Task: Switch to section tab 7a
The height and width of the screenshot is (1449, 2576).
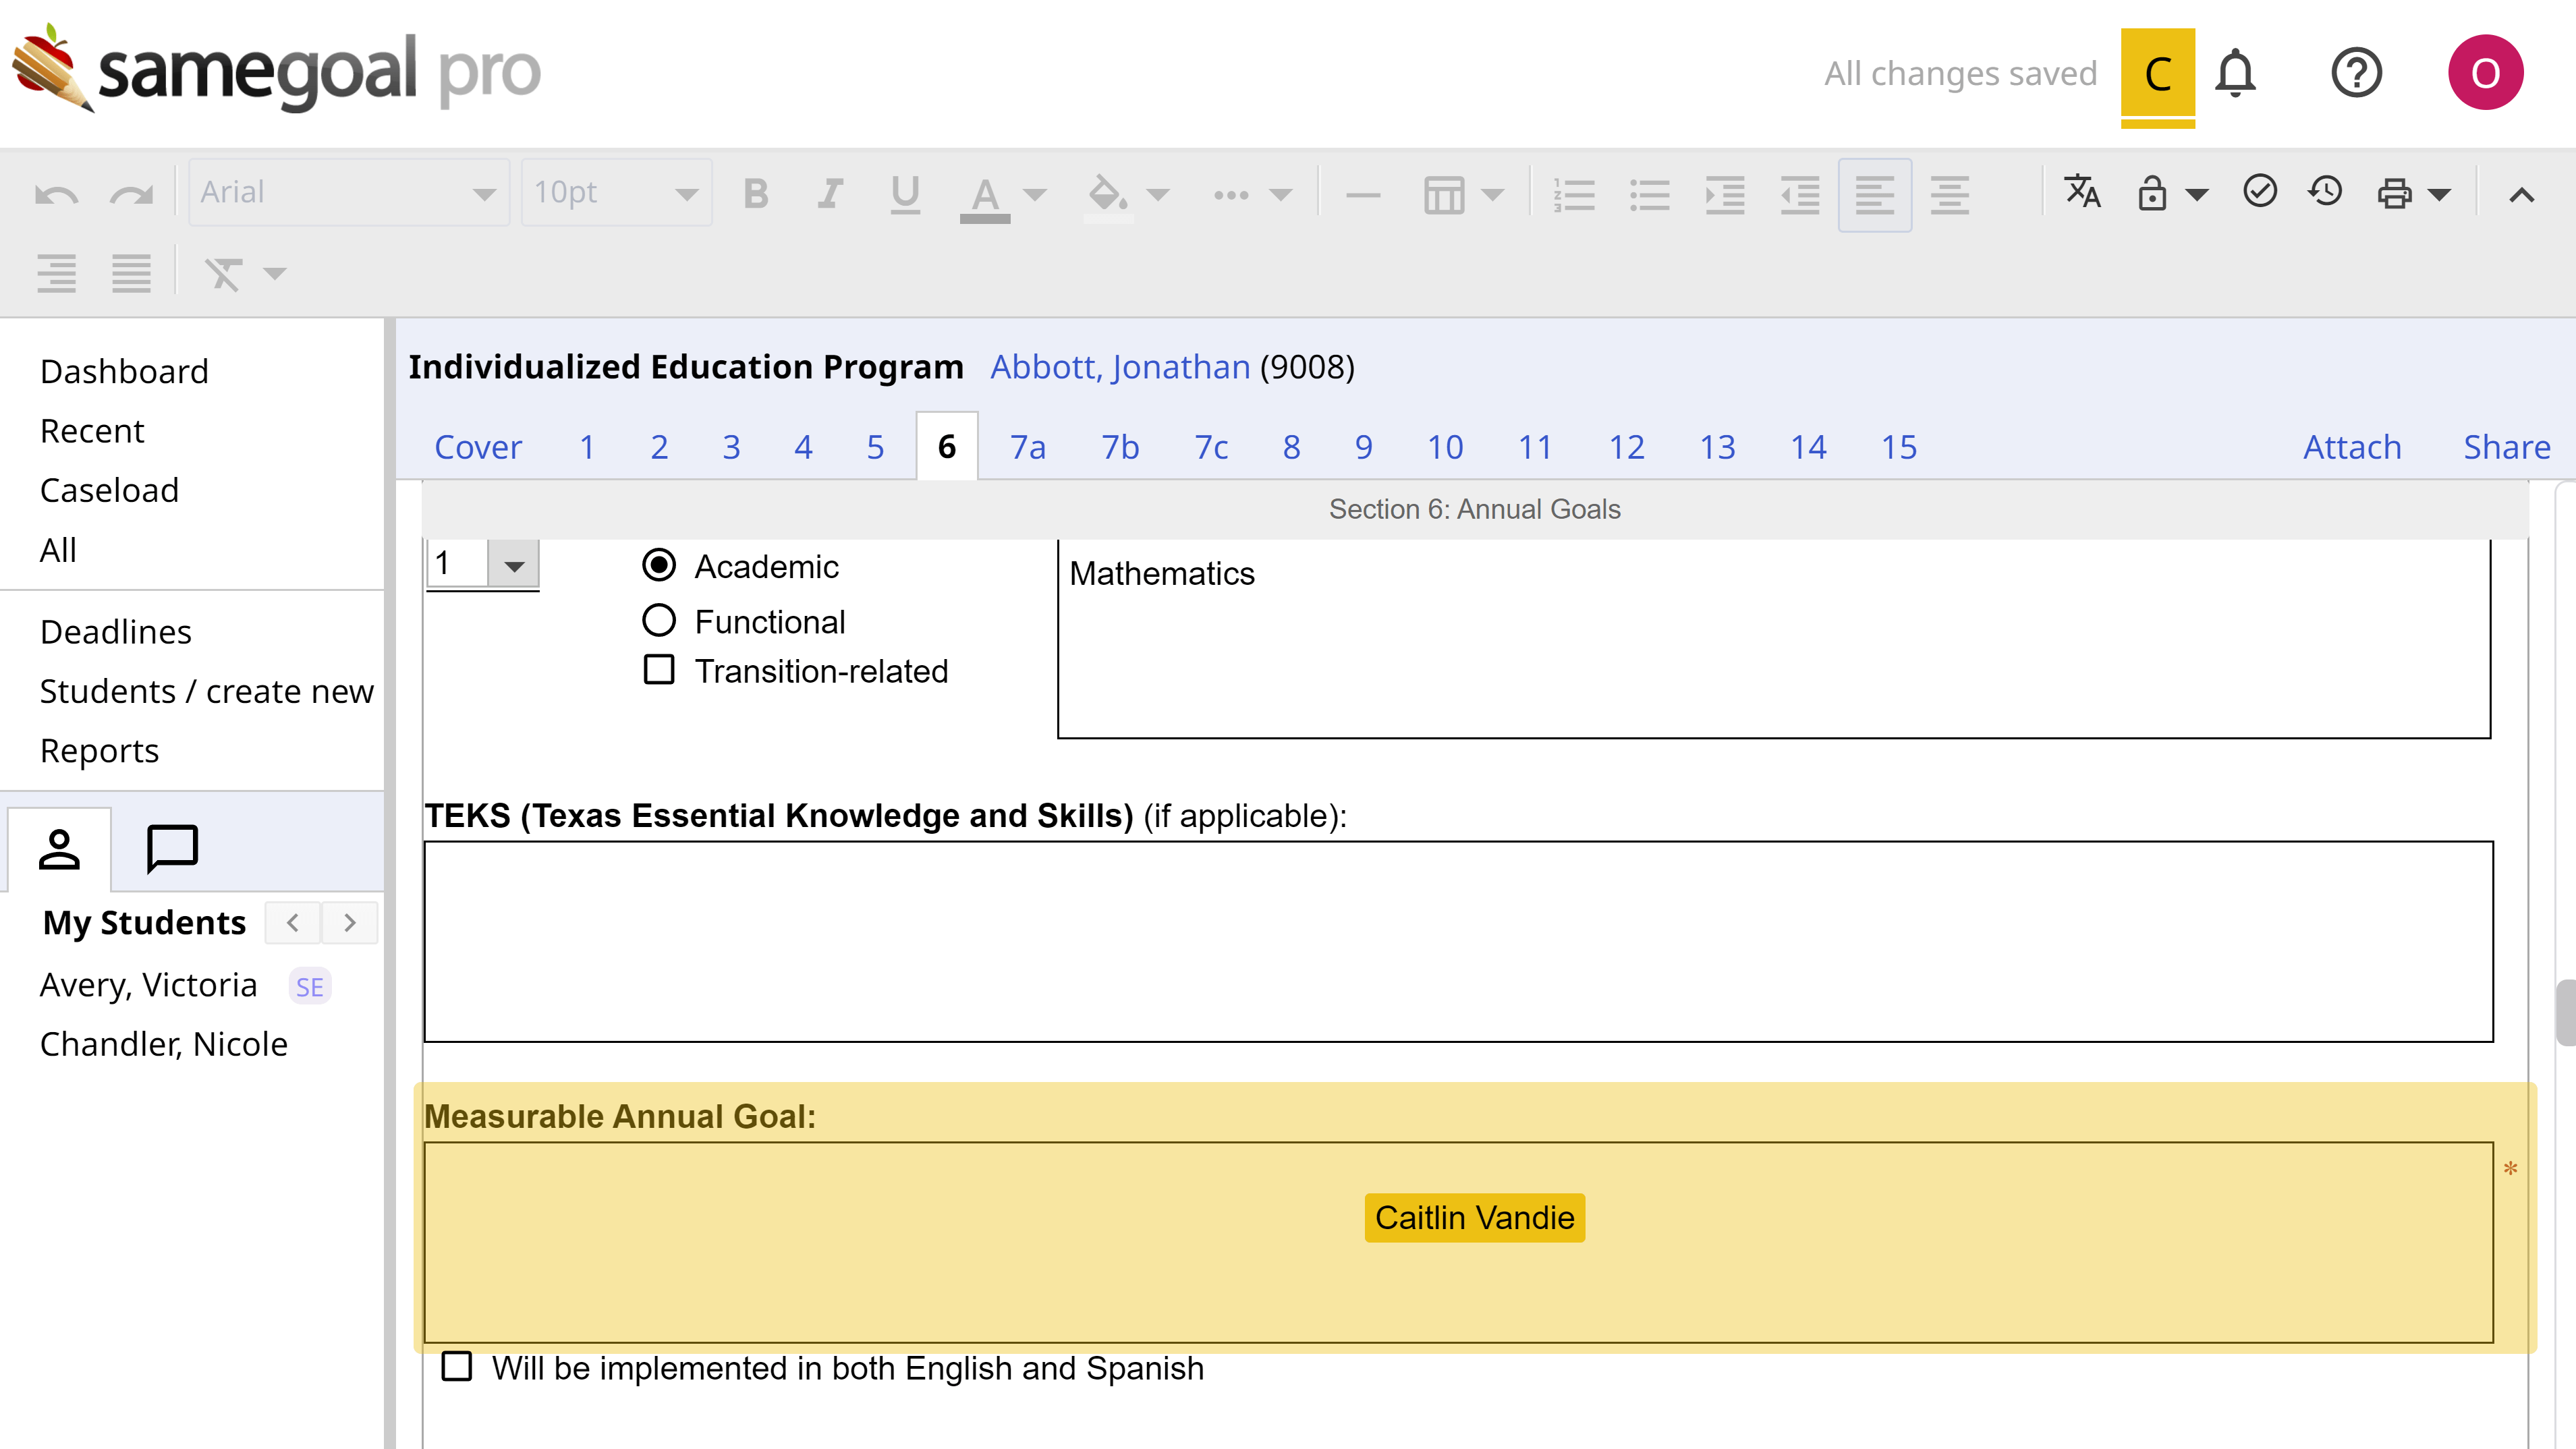Action: tap(1027, 447)
